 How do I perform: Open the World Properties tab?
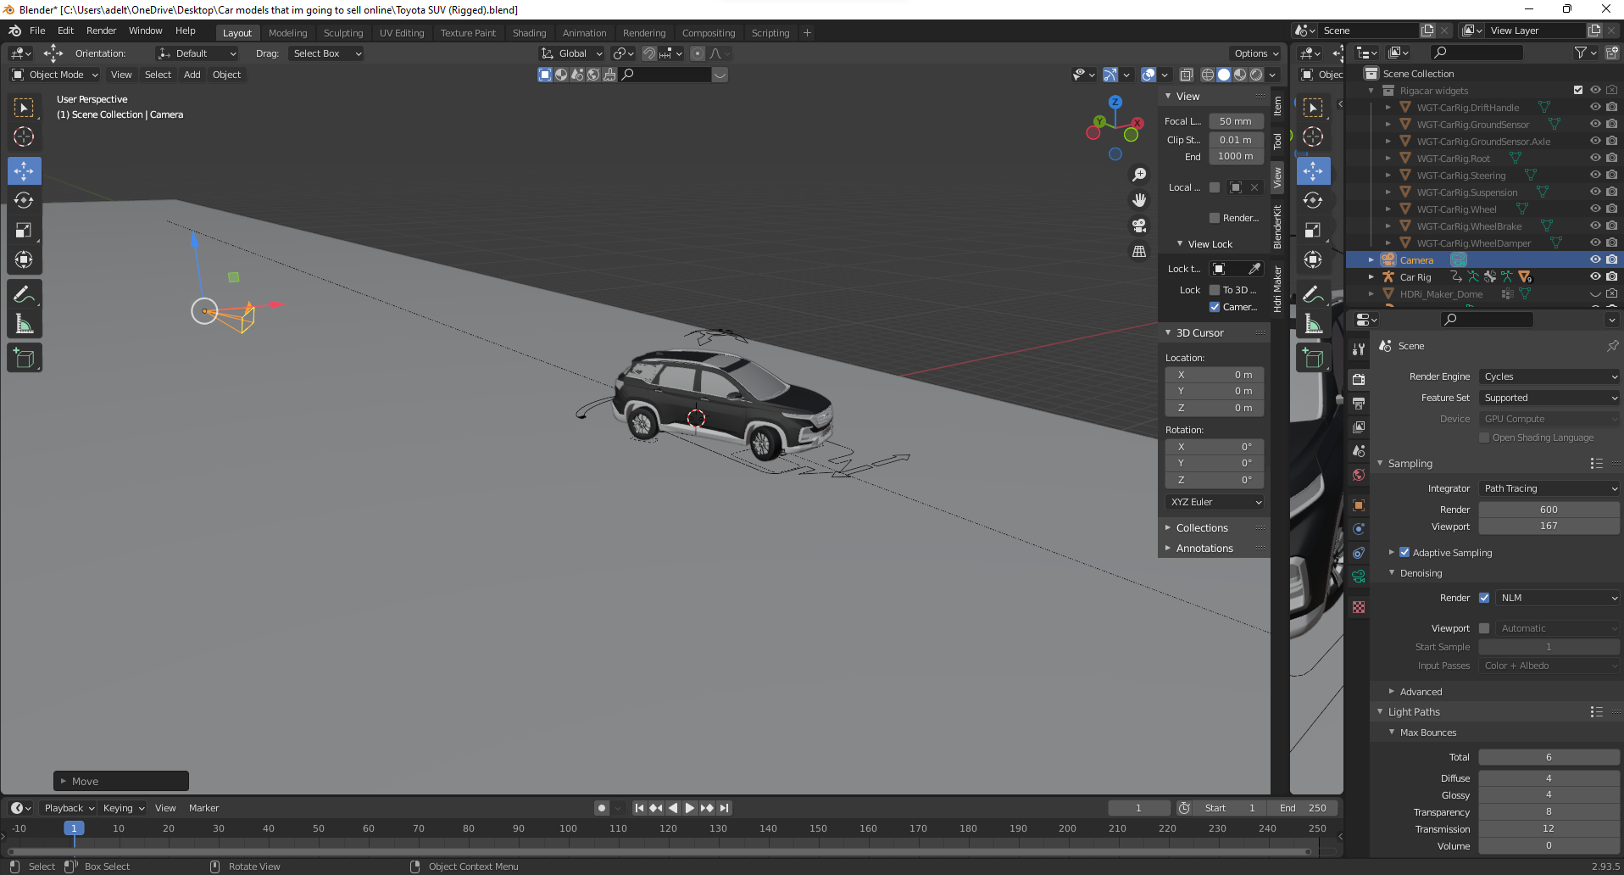pos(1360,475)
